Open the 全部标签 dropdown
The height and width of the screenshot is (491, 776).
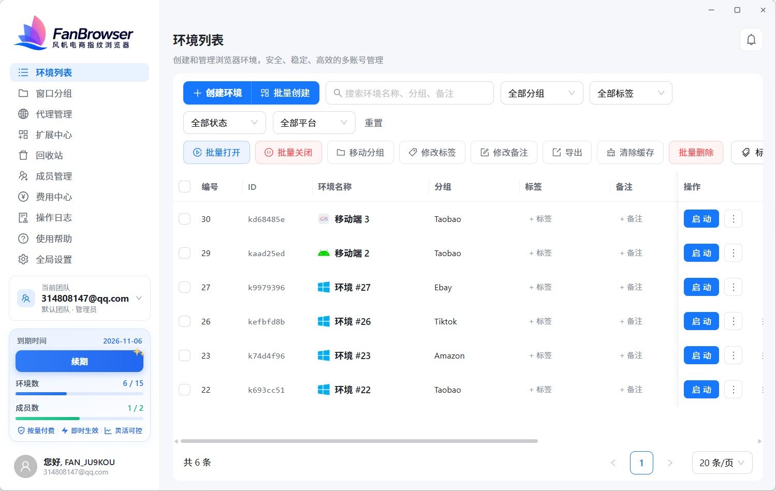coord(631,93)
